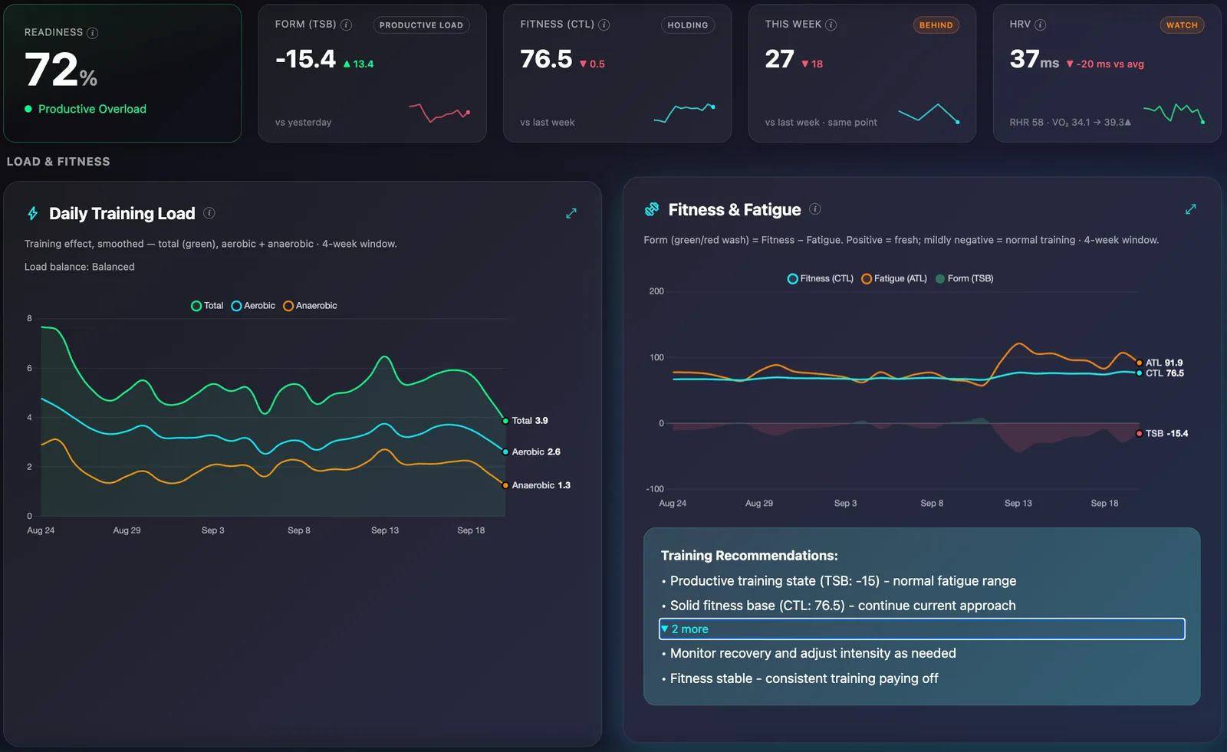Click 'Solid fitness base (CTL: 76.5)' recommendation
Screen dimensions: 1227x752
[x=843, y=606]
